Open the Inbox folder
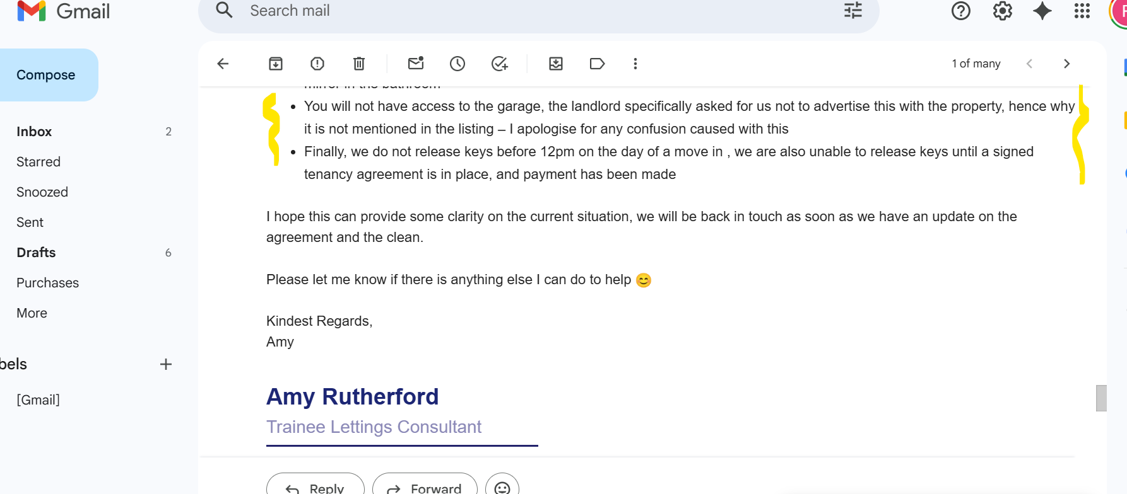 tap(34, 132)
